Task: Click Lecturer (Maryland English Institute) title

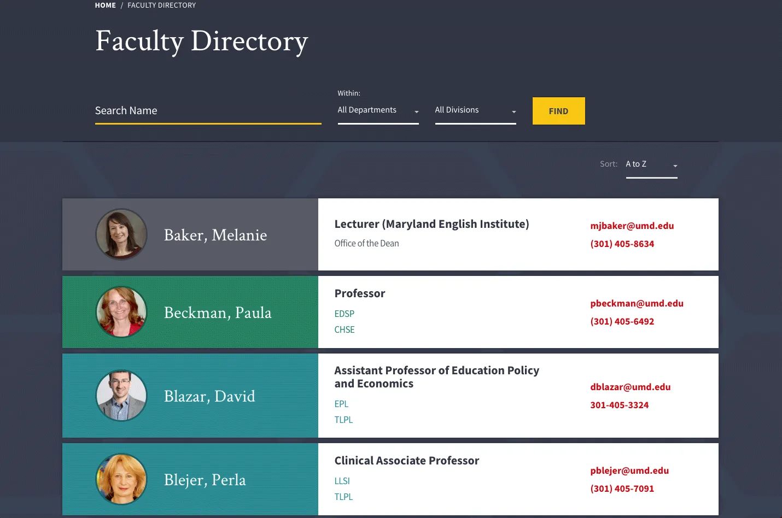Action: tap(431, 224)
